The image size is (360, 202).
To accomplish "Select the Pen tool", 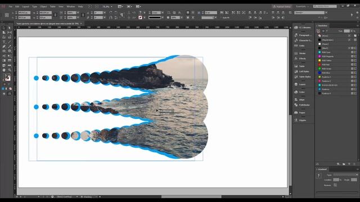I will click(4, 47).
